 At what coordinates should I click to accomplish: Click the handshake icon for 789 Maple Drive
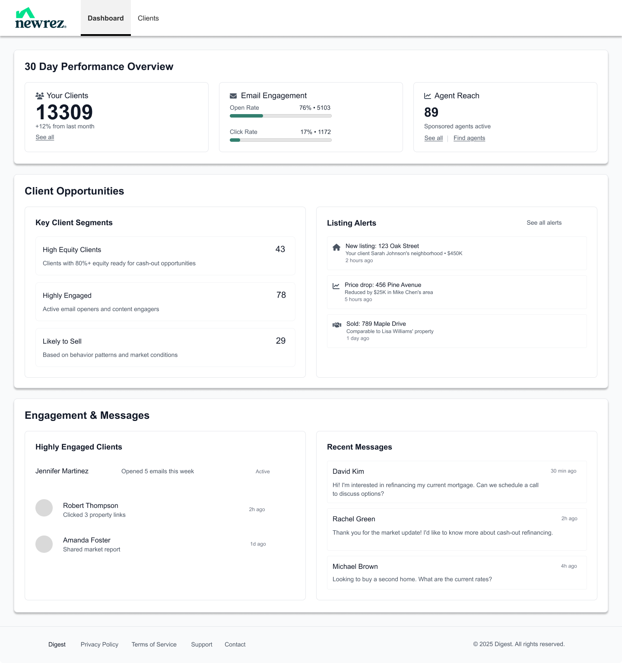pos(337,325)
